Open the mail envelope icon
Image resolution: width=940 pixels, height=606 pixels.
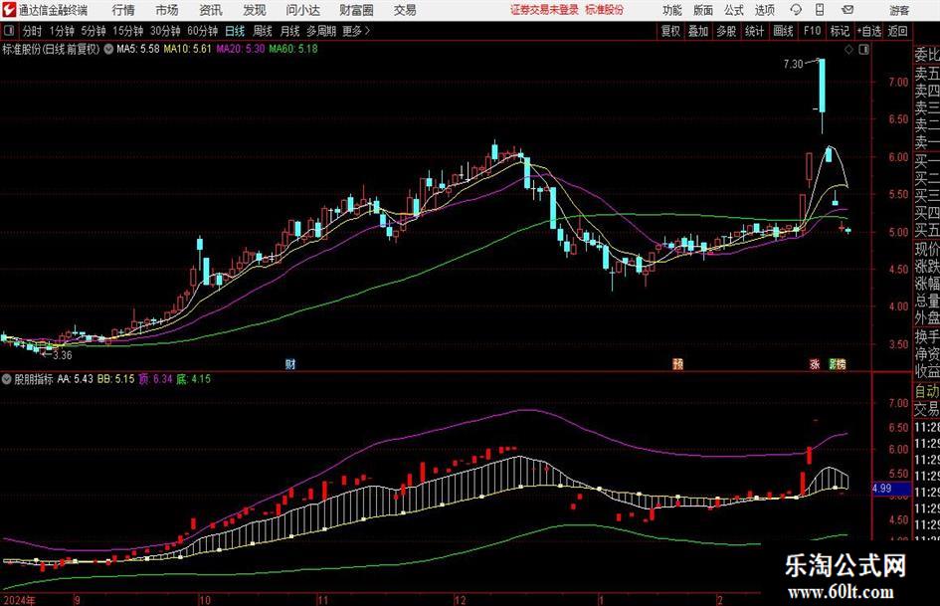click(847, 10)
